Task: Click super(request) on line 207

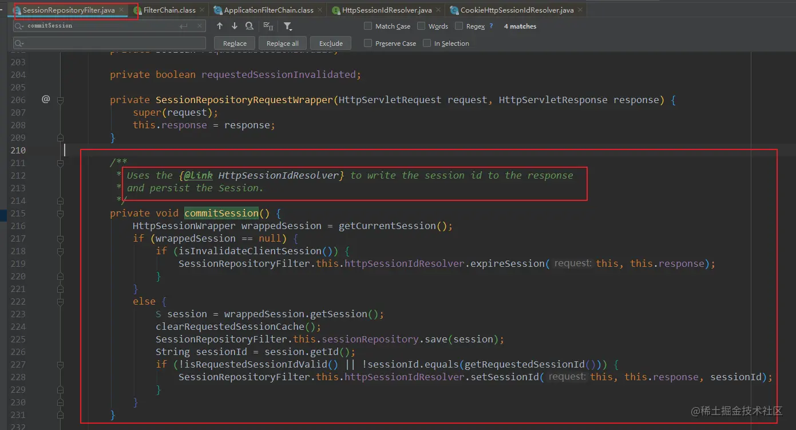Action: coord(173,112)
